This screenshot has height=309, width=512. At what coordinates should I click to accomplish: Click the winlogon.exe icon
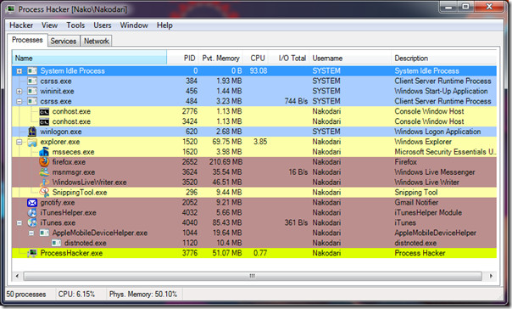point(32,132)
